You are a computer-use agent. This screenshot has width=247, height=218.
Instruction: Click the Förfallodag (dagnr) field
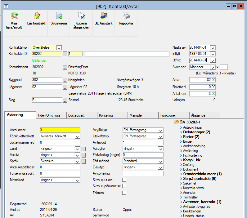[143, 155]
